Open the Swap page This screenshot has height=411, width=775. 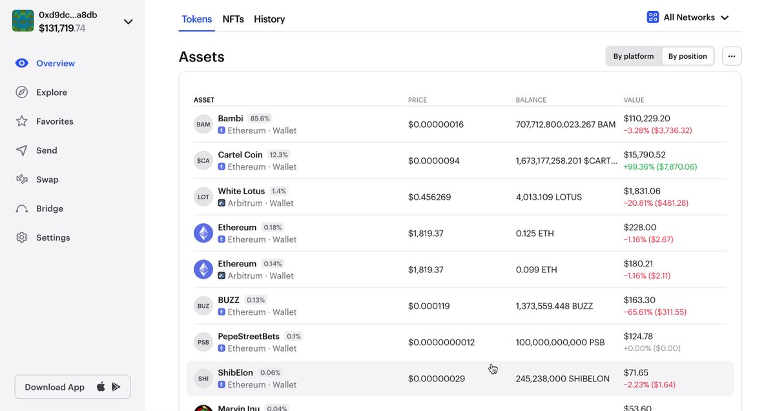[x=47, y=179]
